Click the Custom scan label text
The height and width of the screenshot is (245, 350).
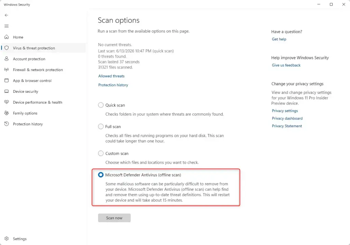point(117,153)
